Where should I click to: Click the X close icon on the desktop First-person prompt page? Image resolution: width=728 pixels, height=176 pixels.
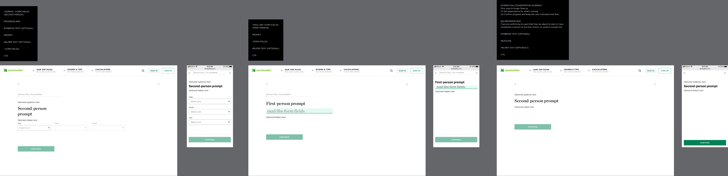(x=407, y=84)
